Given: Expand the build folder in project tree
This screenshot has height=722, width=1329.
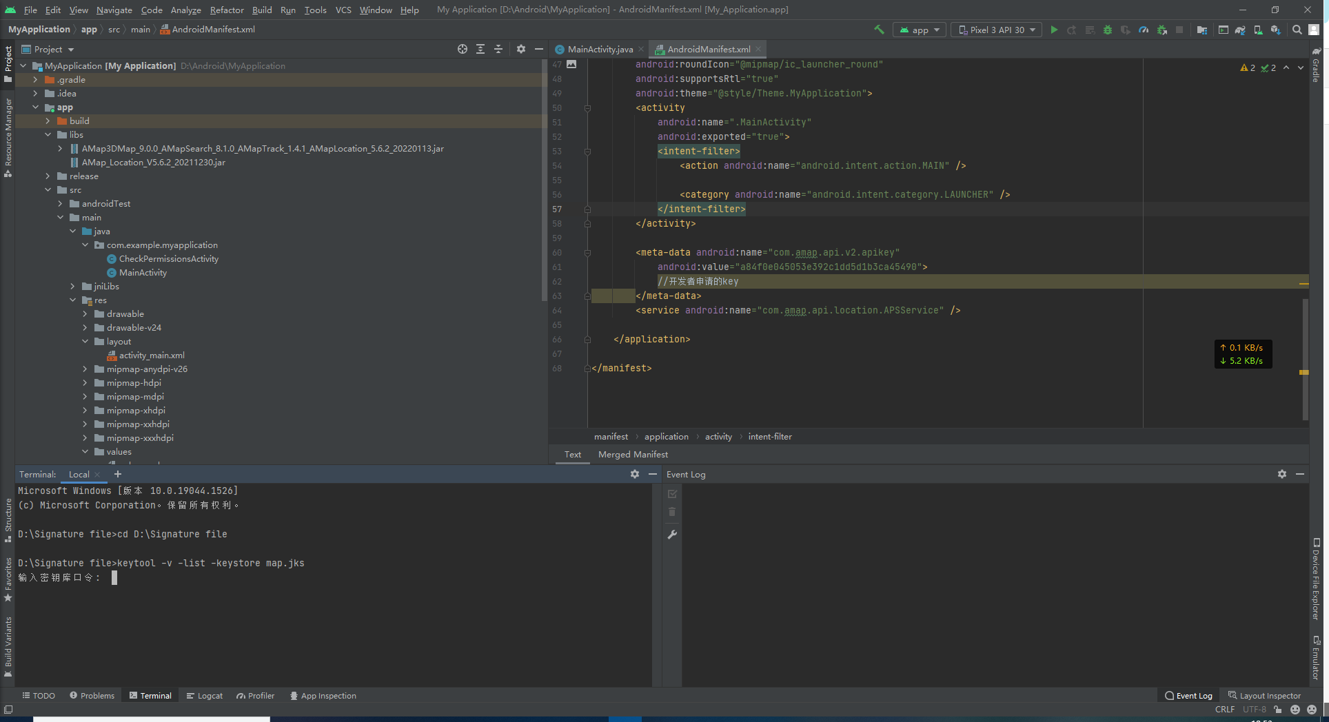Looking at the screenshot, I should tap(48, 121).
